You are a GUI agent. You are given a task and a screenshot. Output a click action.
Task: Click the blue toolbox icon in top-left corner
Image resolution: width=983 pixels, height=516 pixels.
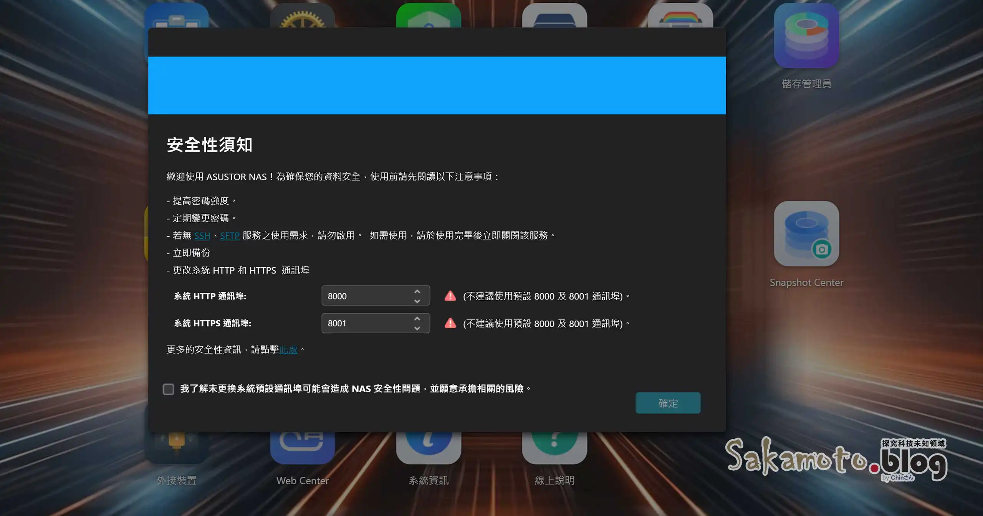[x=177, y=16]
